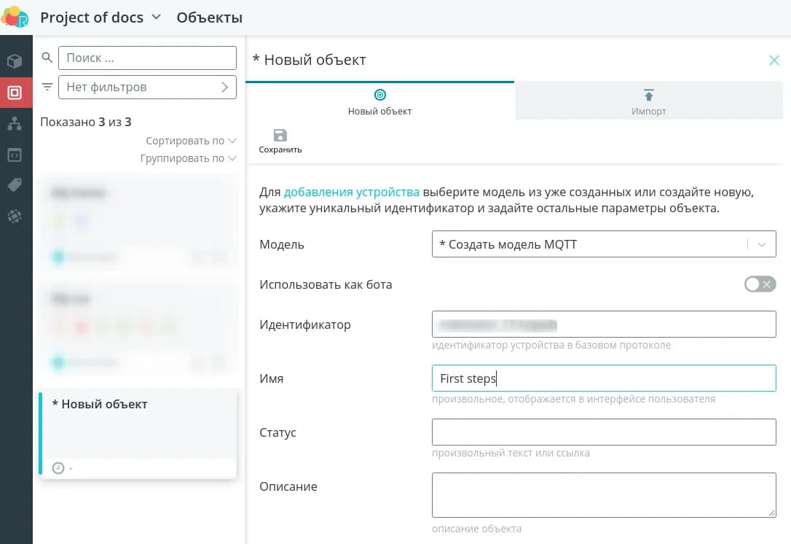The width and height of the screenshot is (791, 544).
Task: Click the Статус input field
Action: click(604, 432)
